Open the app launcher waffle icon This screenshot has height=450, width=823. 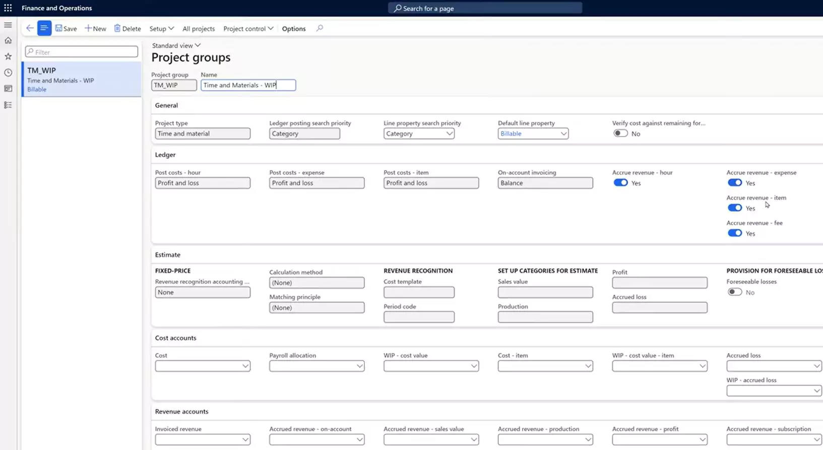pyautogui.click(x=8, y=8)
